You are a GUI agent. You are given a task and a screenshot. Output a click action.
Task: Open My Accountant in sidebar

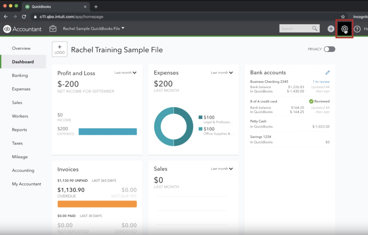(27, 184)
